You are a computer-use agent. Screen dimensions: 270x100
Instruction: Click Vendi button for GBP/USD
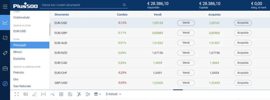click(186, 83)
